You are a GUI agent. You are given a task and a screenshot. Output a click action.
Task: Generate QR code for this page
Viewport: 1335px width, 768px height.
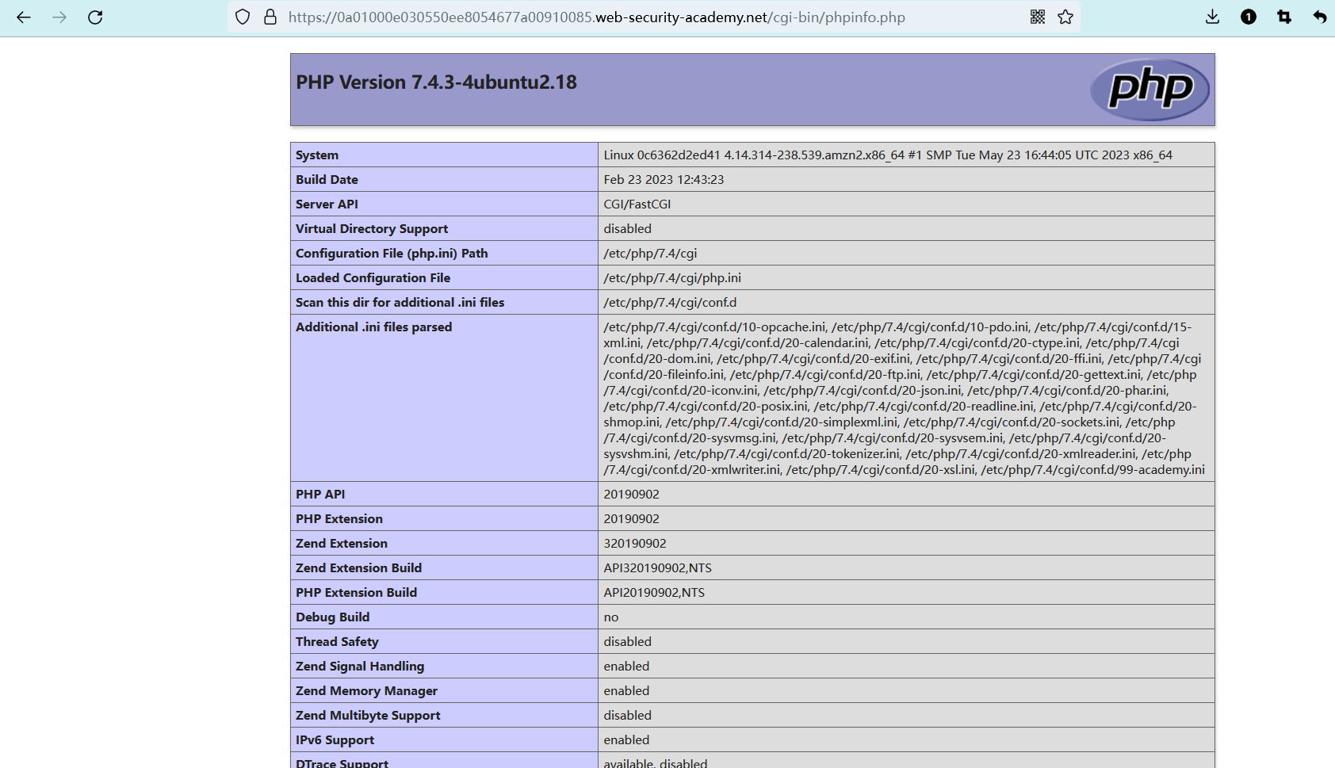pyautogui.click(x=1038, y=17)
